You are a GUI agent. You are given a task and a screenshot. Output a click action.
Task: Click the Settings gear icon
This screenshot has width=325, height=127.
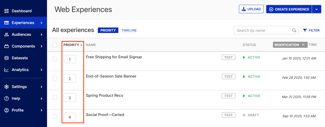pyautogui.click(x=7, y=87)
